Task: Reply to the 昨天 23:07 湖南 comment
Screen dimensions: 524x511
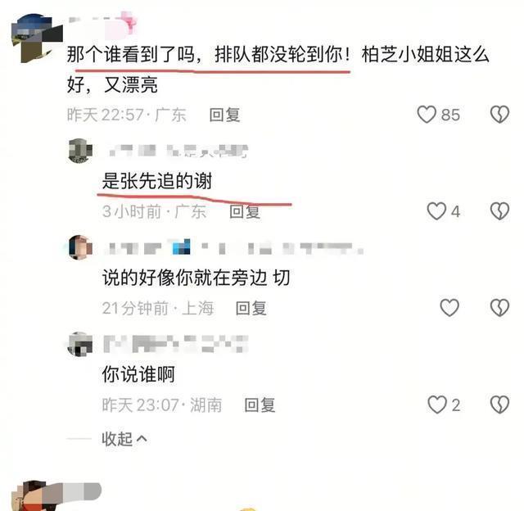Action: point(260,405)
